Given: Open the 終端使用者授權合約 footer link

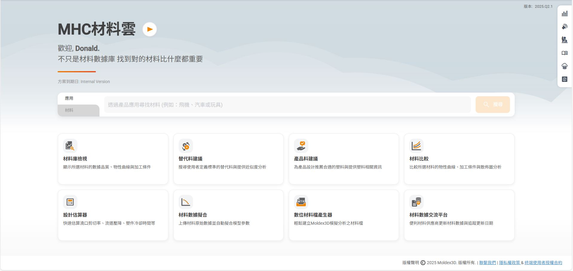Looking at the screenshot, I should tap(543, 263).
